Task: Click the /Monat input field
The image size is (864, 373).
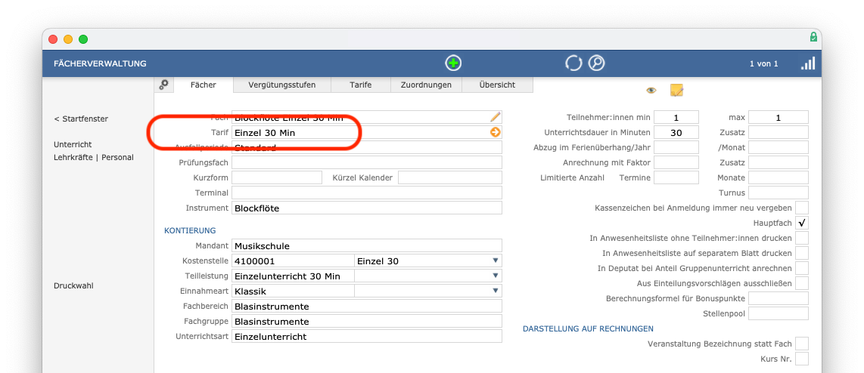Action: coord(778,147)
